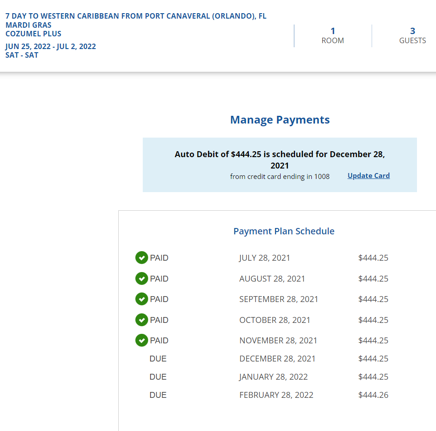Open the Update Card link
This screenshot has width=436, height=431.
(x=368, y=176)
